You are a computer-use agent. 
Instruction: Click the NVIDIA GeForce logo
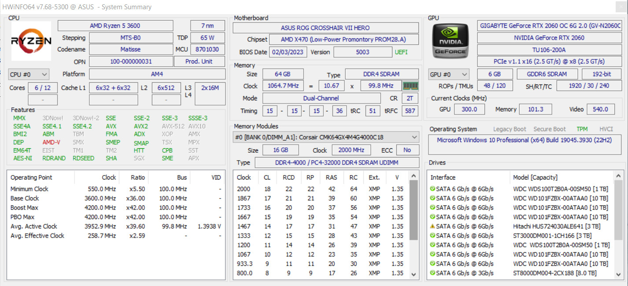click(450, 41)
